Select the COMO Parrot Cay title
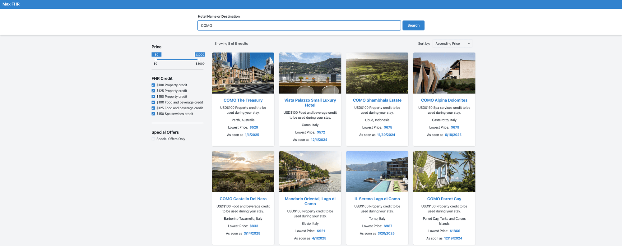This screenshot has height=246, width=622. (444, 199)
